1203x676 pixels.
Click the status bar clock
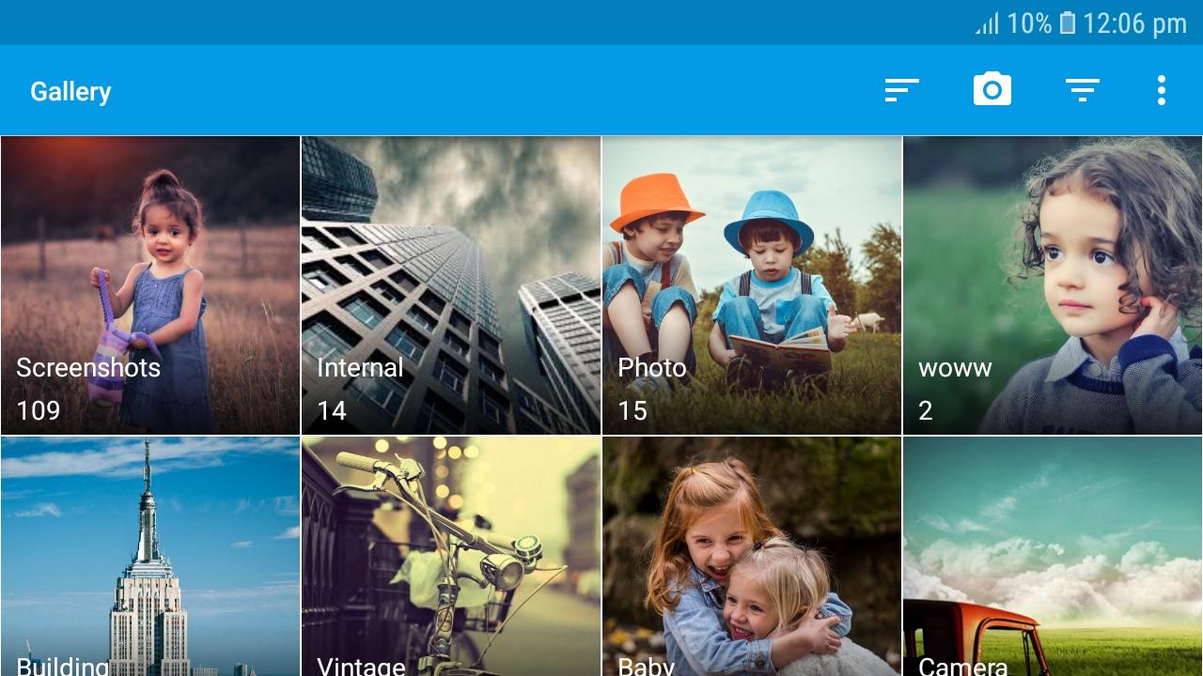[x=1134, y=23]
